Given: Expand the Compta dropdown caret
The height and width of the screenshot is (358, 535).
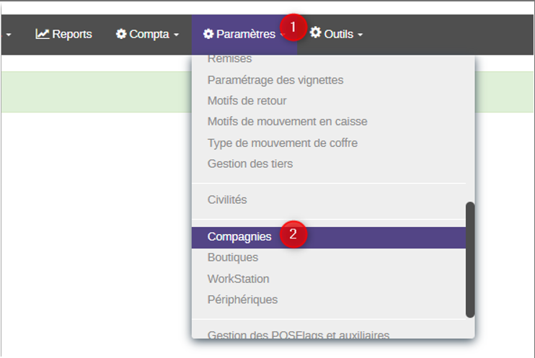Looking at the screenshot, I should (x=176, y=35).
